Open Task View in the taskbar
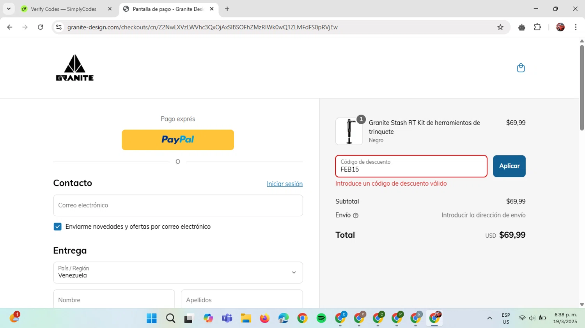Viewport: 585px width, 328px height. [x=189, y=318]
